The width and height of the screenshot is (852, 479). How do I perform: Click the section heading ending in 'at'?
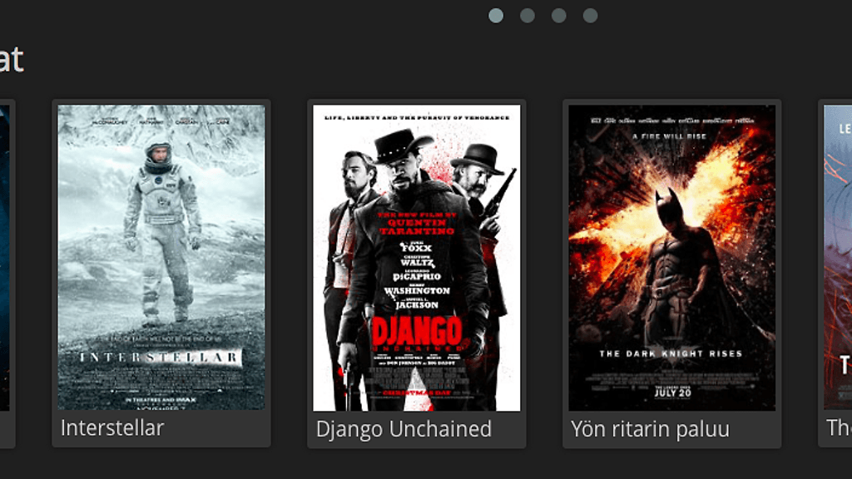12,59
